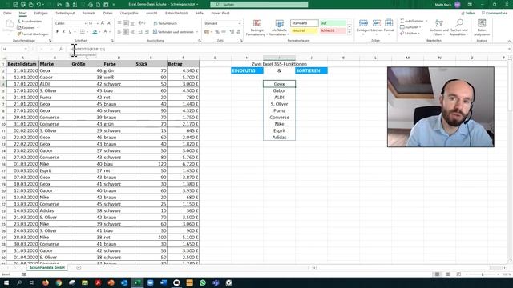Open Bedingte Formatierung
This screenshot has height=288, width=513.
[x=257, y=27]
